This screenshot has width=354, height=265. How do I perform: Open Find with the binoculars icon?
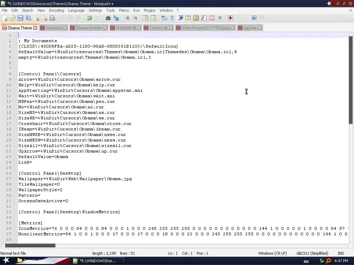pos(108,18)
